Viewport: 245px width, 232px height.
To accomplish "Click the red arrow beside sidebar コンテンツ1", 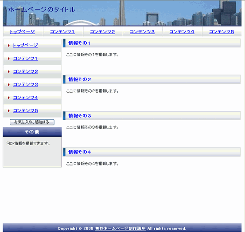I will coord(9,59).
